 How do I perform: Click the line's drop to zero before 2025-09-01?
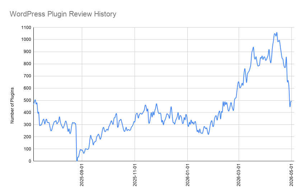click(x=77, y=161)
